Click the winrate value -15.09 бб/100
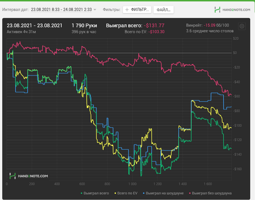Screen dimensions: 255x200 click(x=216, y=25)
